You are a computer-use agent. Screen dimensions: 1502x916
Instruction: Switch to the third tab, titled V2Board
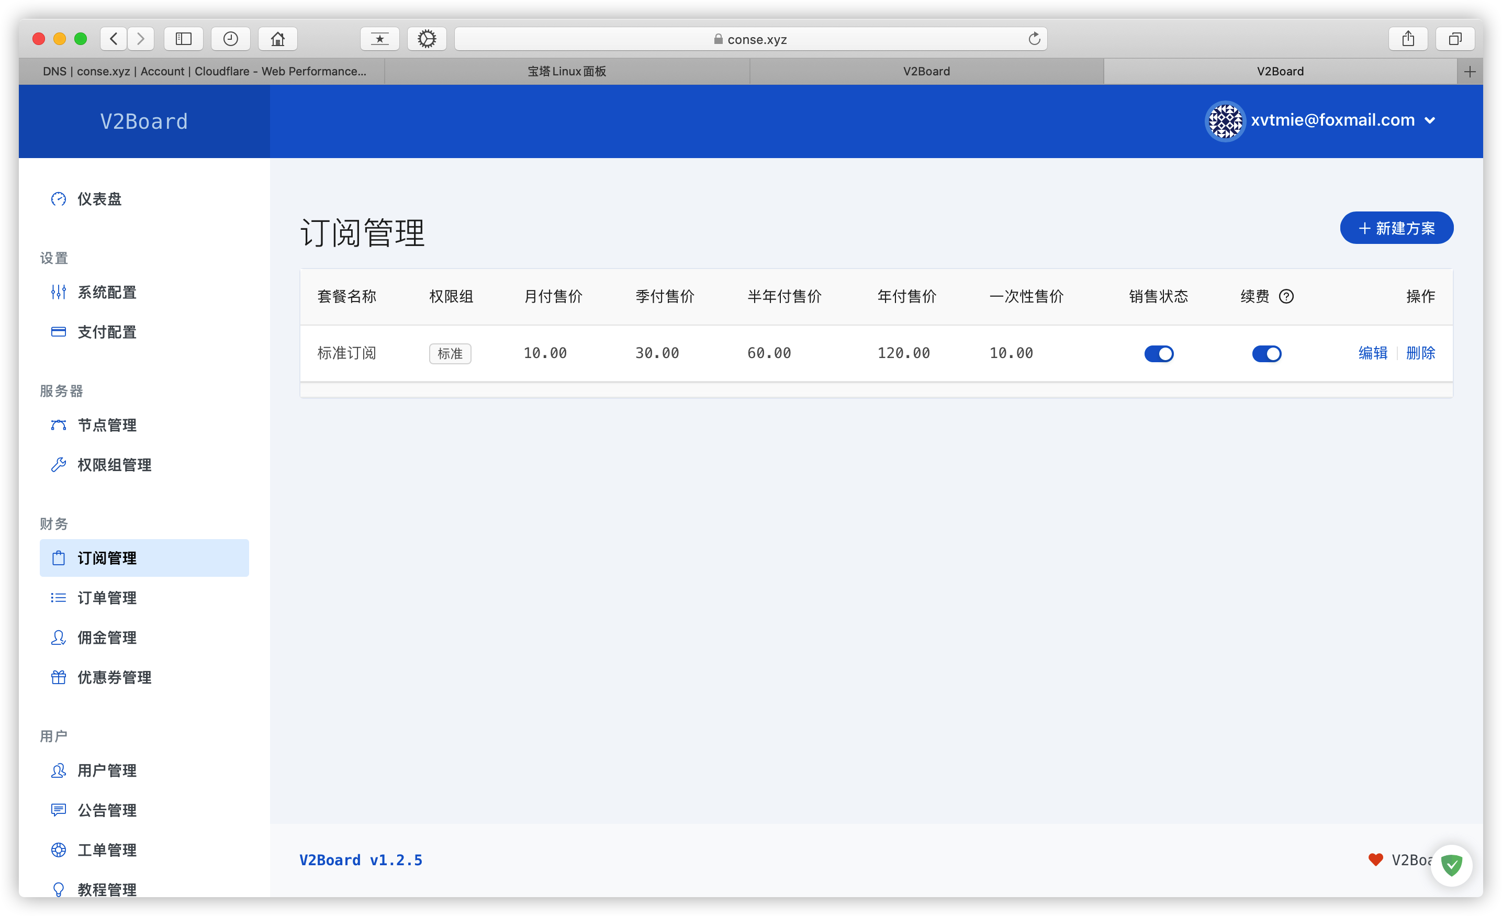926,71
